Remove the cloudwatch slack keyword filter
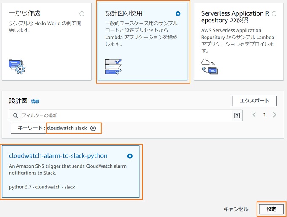The height and width of the screenshot is (217, 287). [93, 128]
